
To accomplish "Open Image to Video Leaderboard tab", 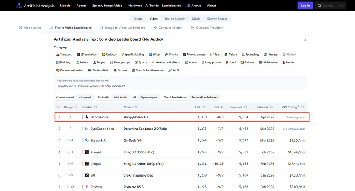I will point(122,28).
